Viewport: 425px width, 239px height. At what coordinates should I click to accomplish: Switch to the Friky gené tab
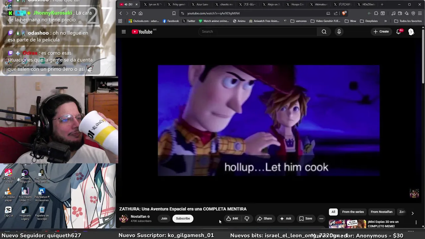point(176,4)
